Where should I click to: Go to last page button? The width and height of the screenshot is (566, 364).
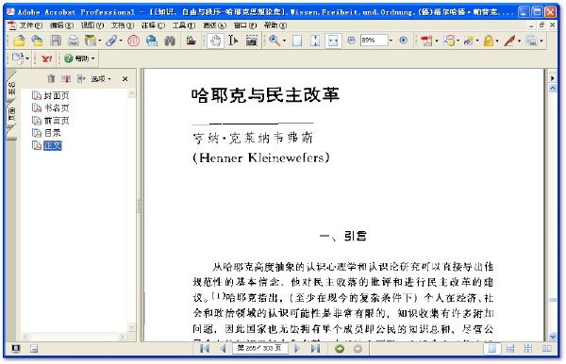coord(315,349)
